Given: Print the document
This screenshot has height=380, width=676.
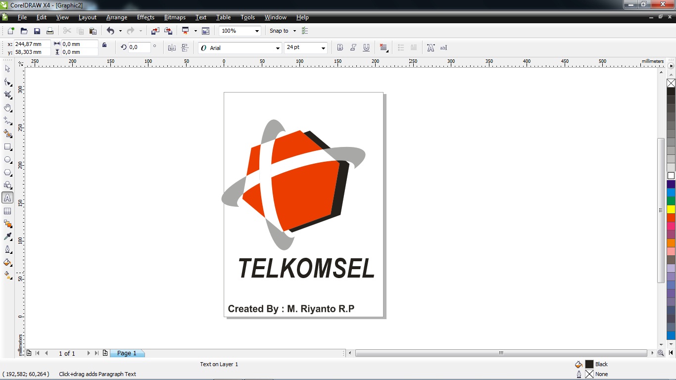Looking at the screenshot, I should pos(49,31).
